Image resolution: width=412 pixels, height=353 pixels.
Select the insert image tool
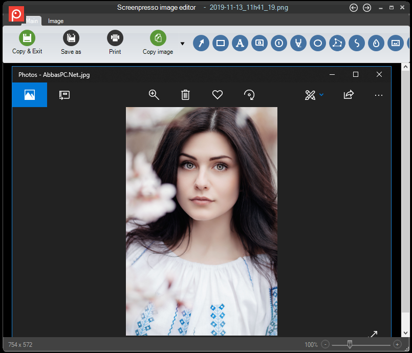(x=396, y=43)
